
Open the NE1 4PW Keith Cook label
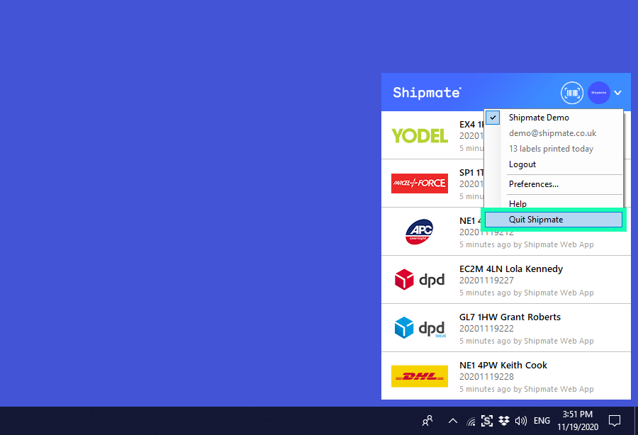(x=505, y=376)
